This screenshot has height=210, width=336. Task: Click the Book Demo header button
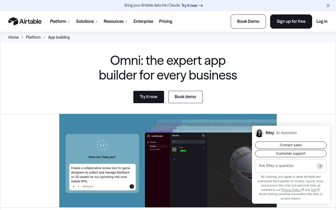[248, 22]
